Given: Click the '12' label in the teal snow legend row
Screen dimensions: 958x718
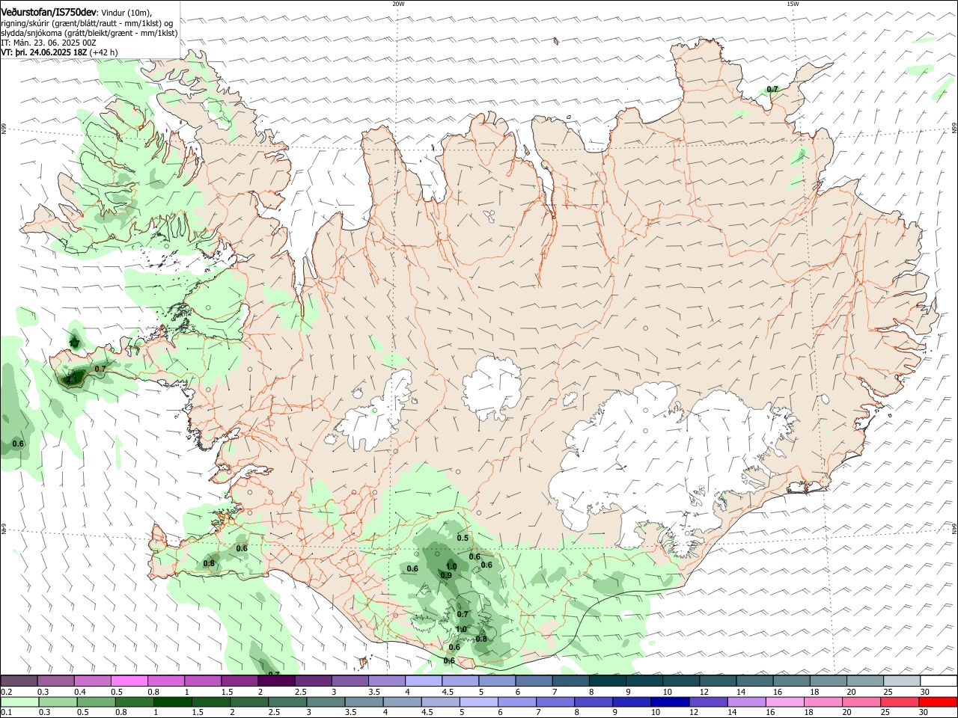Looking at the screenshot, I should click(x=705, y=692).
